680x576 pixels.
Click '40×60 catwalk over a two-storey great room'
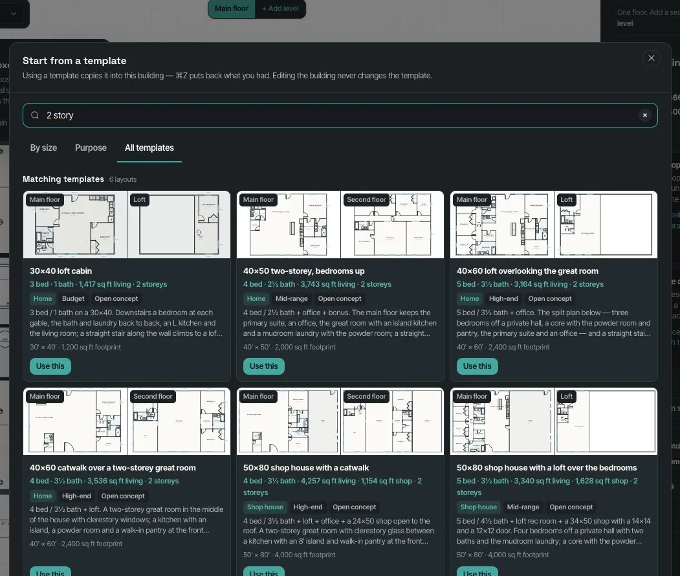(x=113, y=468)
